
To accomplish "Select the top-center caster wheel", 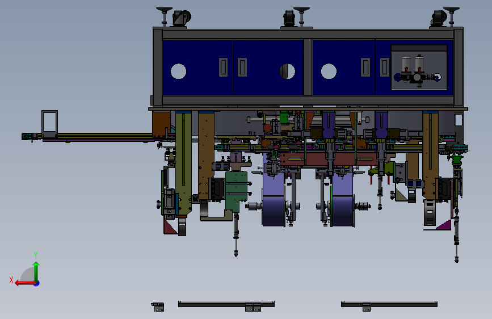I will tap(289, 18).
